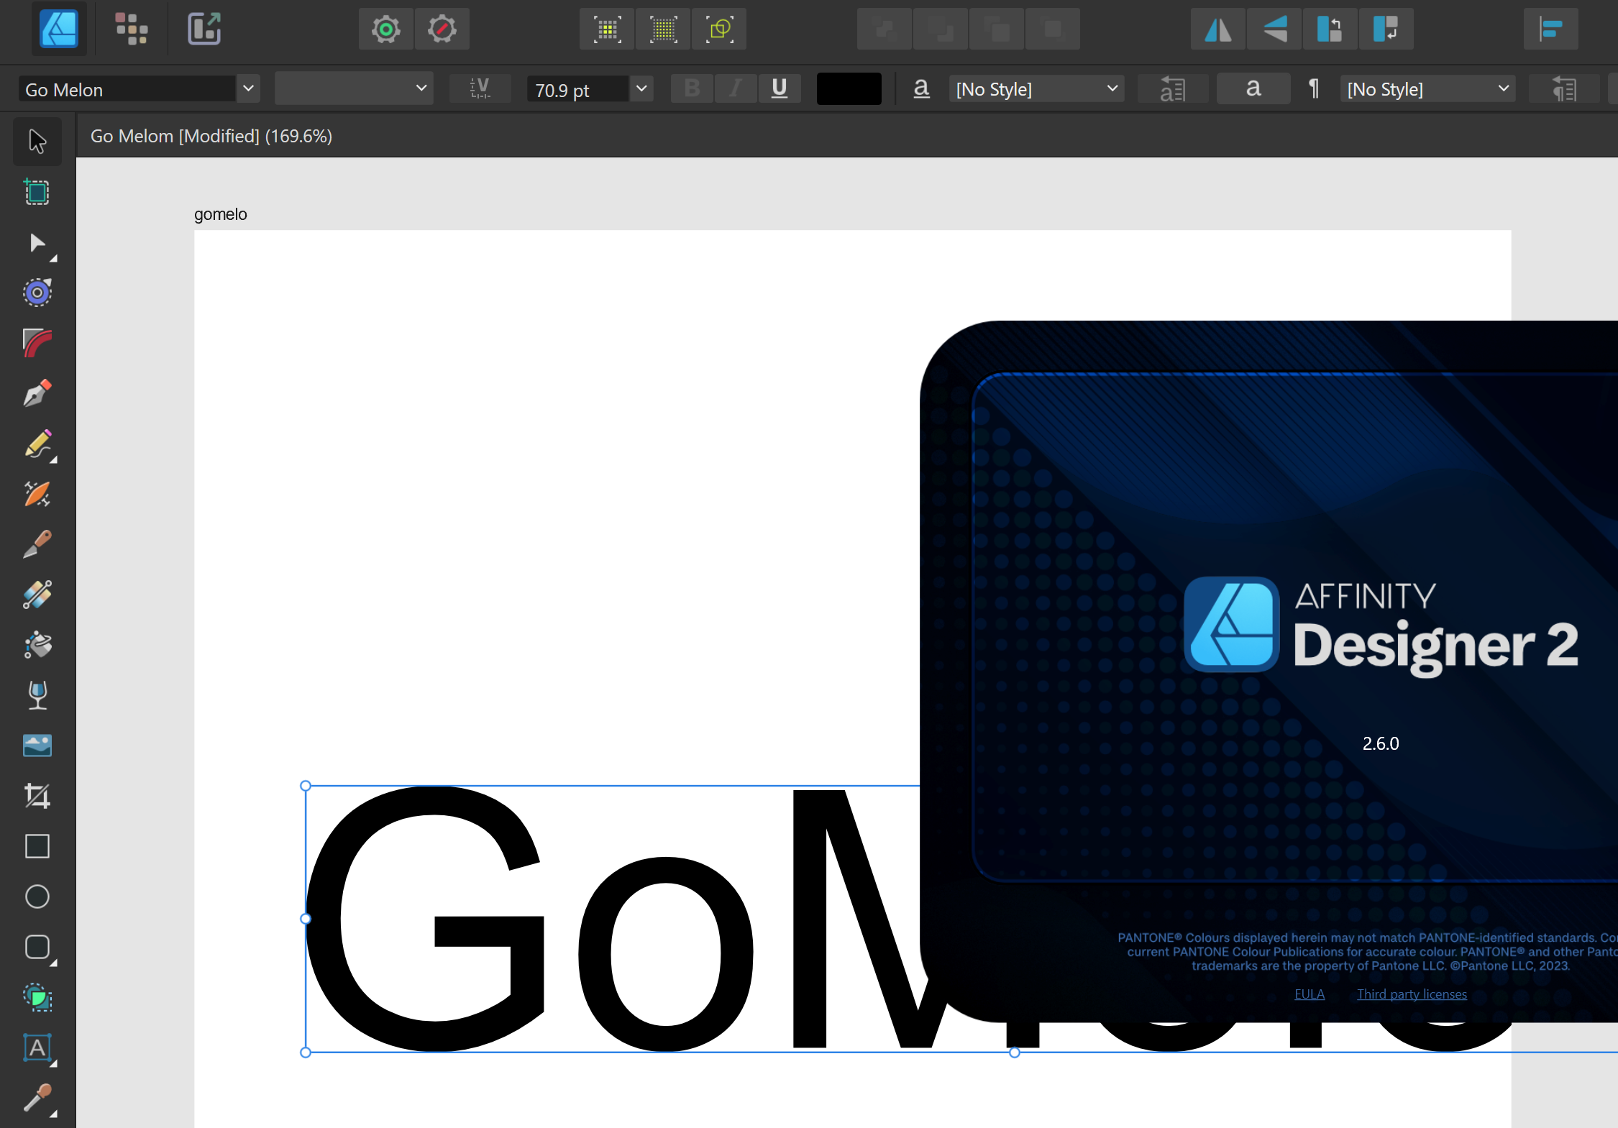
Task: Toggle the font size mode icon
Action: [x=480, y=88]
